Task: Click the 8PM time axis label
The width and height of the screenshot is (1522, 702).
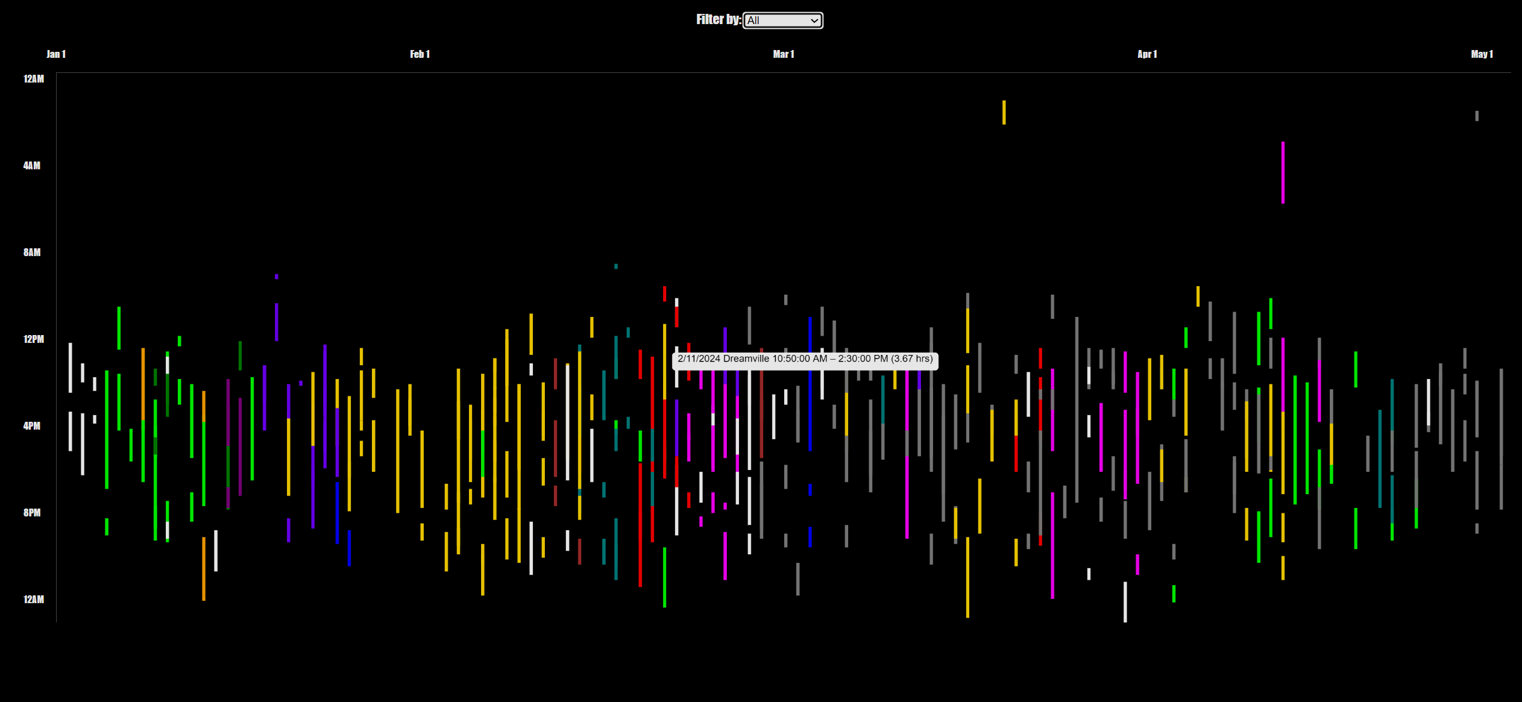Action: tap(32, 513)
